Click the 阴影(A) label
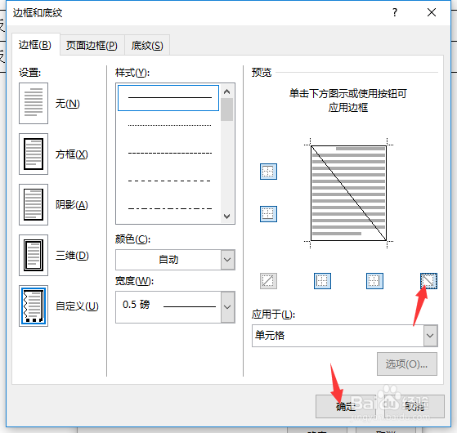The image size is (457, 433). click(x=72, y=205)
